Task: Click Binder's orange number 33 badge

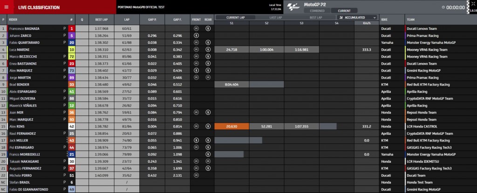Action: coord(71,85)
